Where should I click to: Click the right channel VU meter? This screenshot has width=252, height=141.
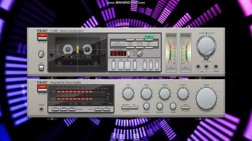coord(185,52)
